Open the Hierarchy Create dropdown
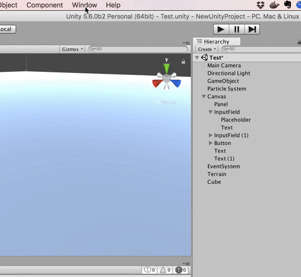This screenshot has width=301, height=277. click(x=207, y=49)
